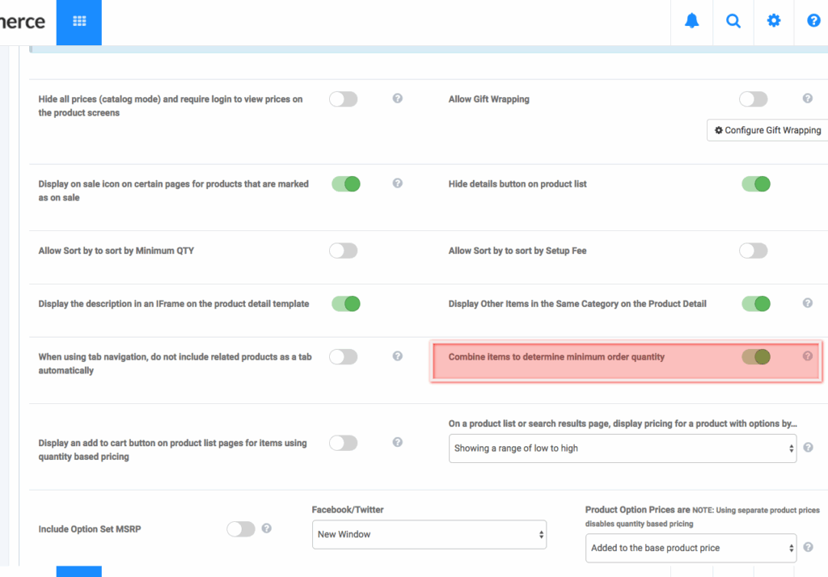Toggle Allow Sort by Minimum QTY
This screenshot has height=577, width=828.
pyautogui.click(x=343, y=251)
